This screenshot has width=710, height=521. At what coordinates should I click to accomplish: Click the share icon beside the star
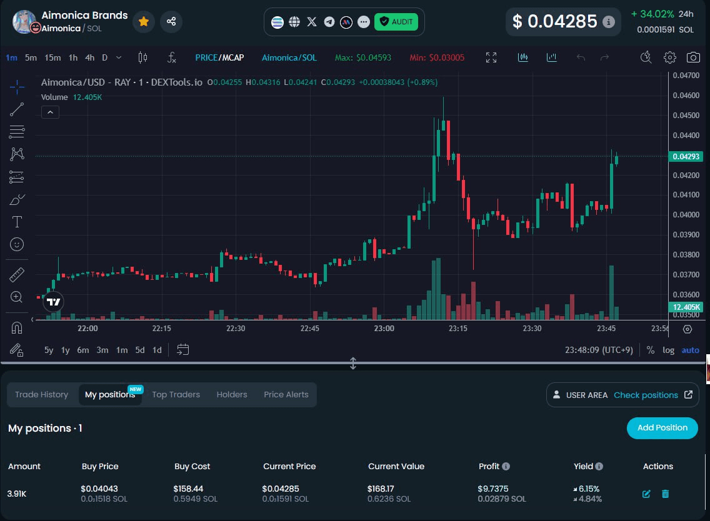171,21
